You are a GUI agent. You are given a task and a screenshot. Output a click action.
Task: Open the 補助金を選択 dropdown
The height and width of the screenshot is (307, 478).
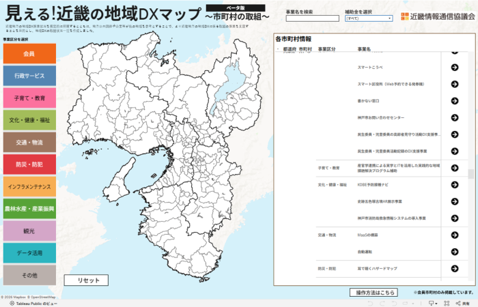[369, 18]
